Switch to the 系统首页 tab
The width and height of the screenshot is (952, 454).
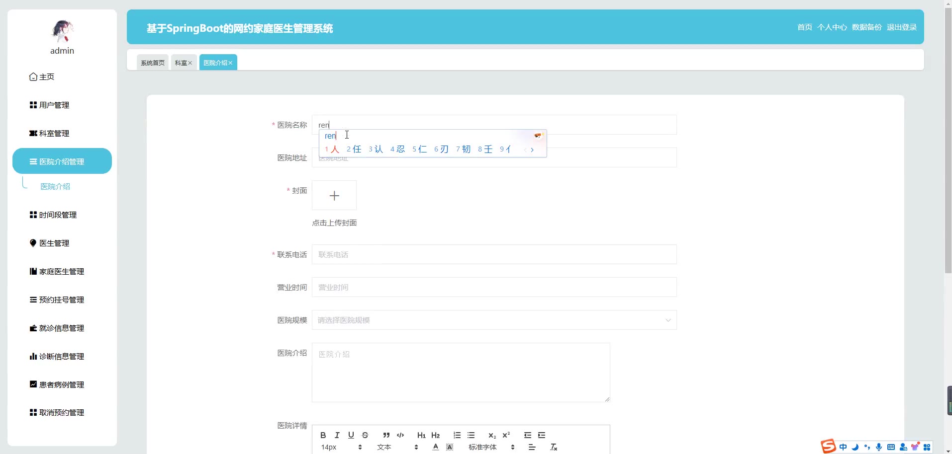(x=152, y=63)
